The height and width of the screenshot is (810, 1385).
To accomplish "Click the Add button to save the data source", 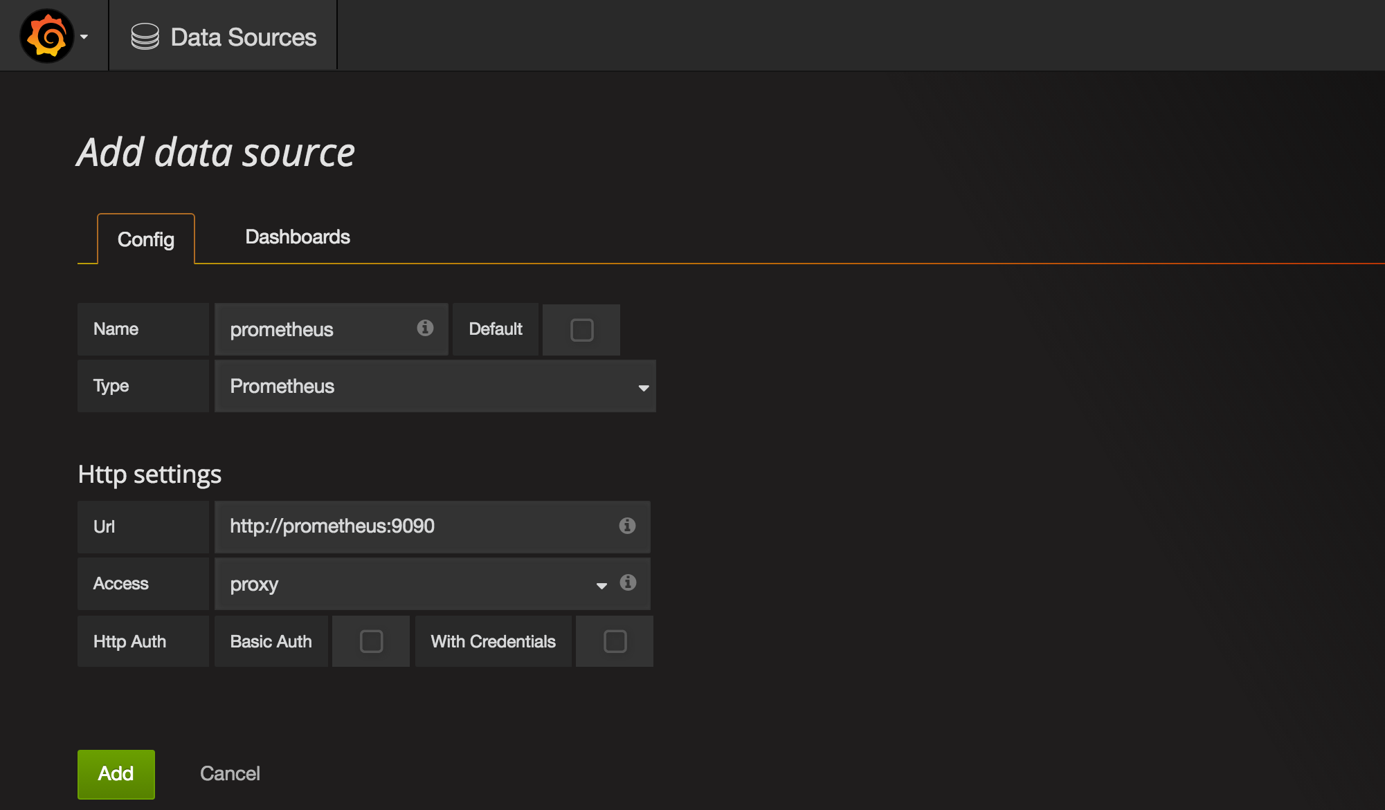I will click(x=116, y=773).
